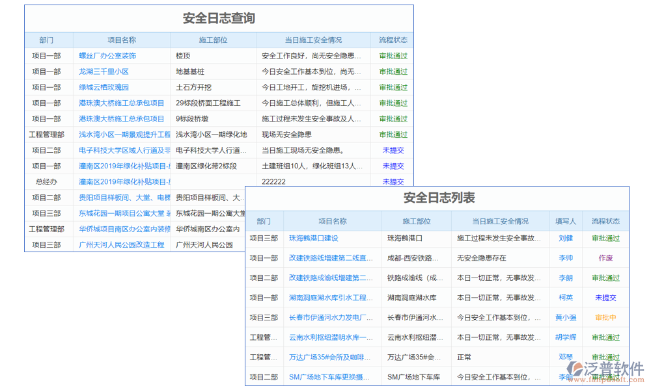Click the 审批中 status of 黄小强's entry
651x390 pixels.
click(605, 317)
